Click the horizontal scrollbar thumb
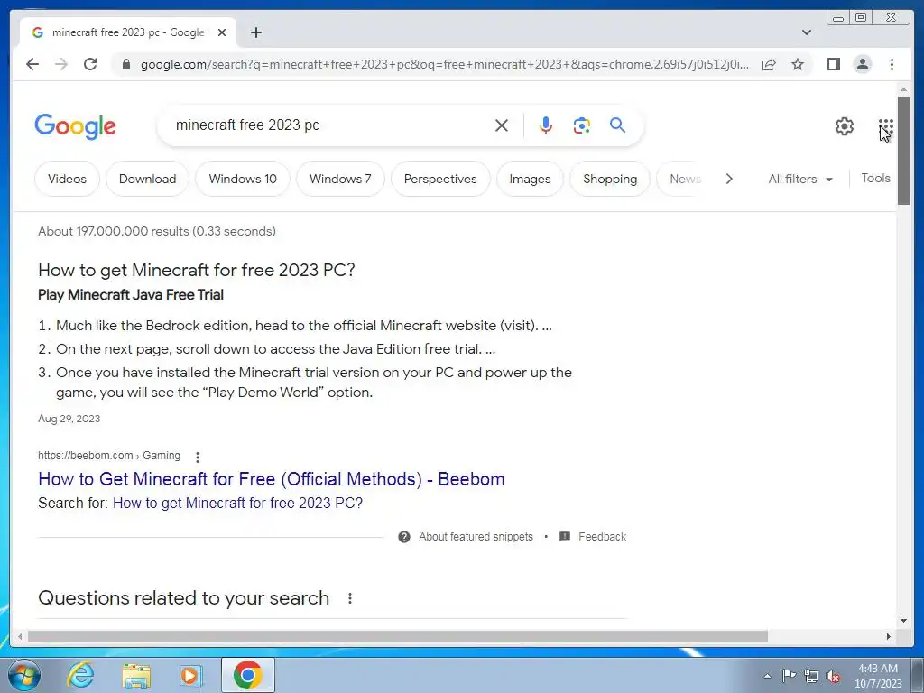This screenshot has height=693, width=924. (x=398, y=636)
